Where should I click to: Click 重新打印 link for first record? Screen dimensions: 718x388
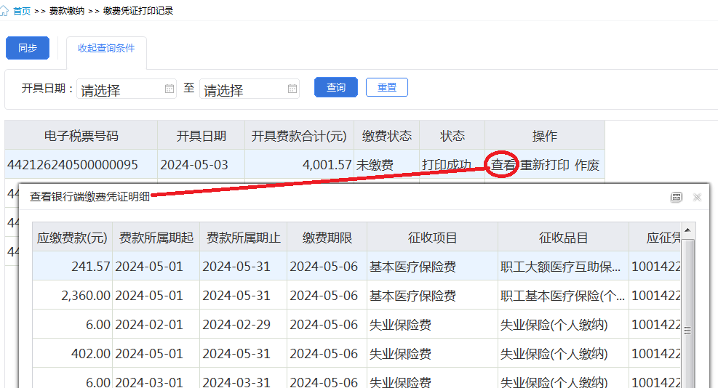point(545,165)
